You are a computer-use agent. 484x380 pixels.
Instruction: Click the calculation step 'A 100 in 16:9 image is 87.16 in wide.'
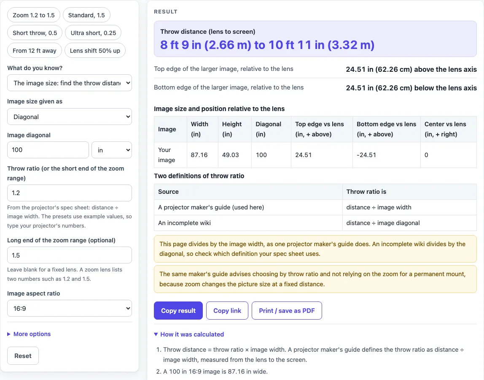(215, 371)
